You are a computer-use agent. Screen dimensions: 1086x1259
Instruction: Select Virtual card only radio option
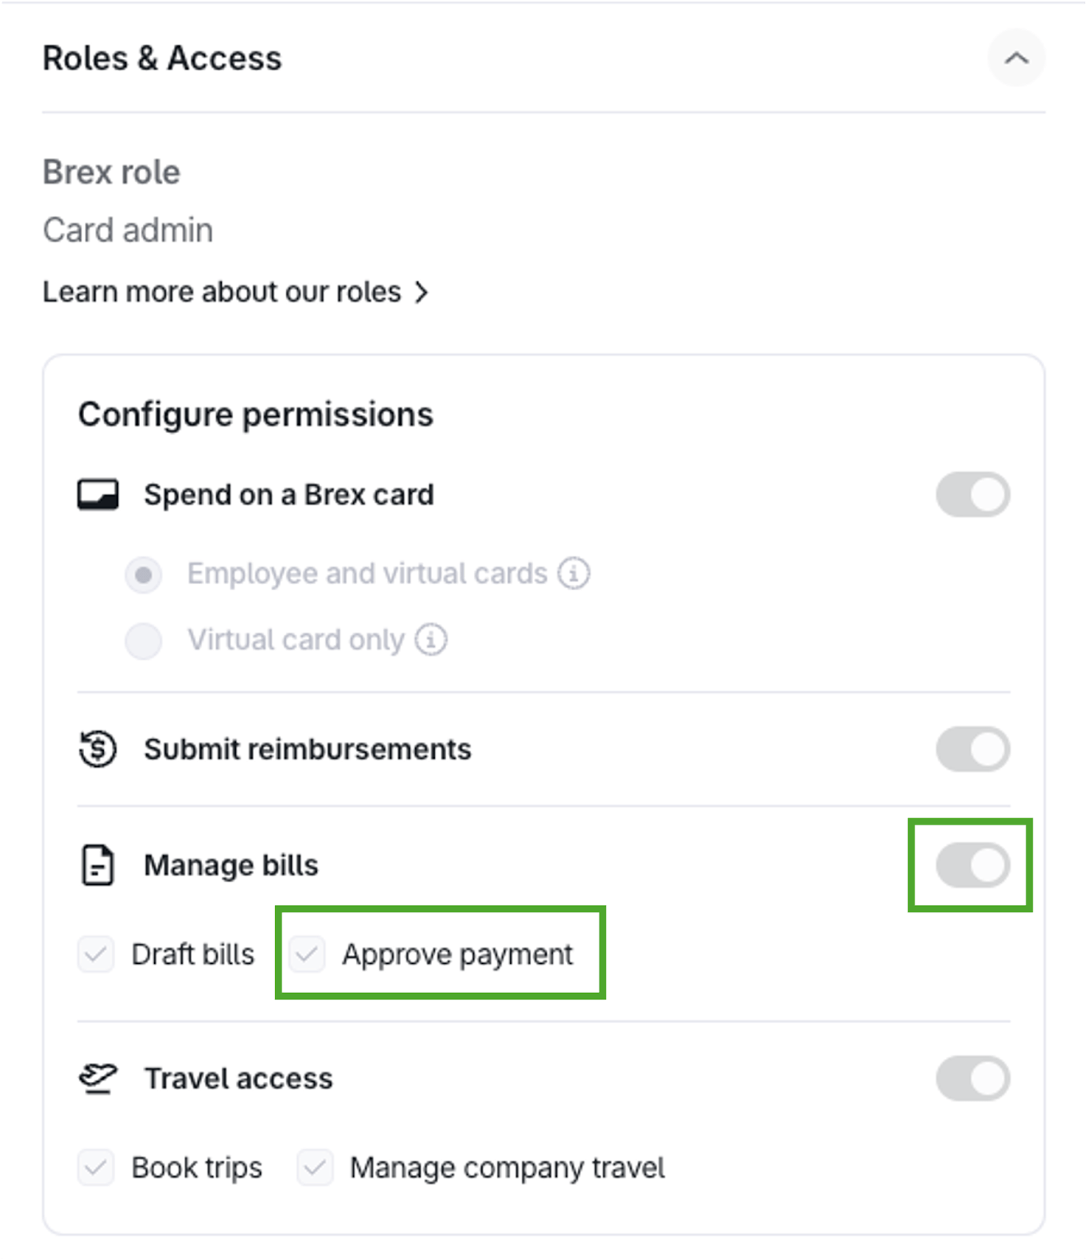pyautogui.click(x=144, y=641)
